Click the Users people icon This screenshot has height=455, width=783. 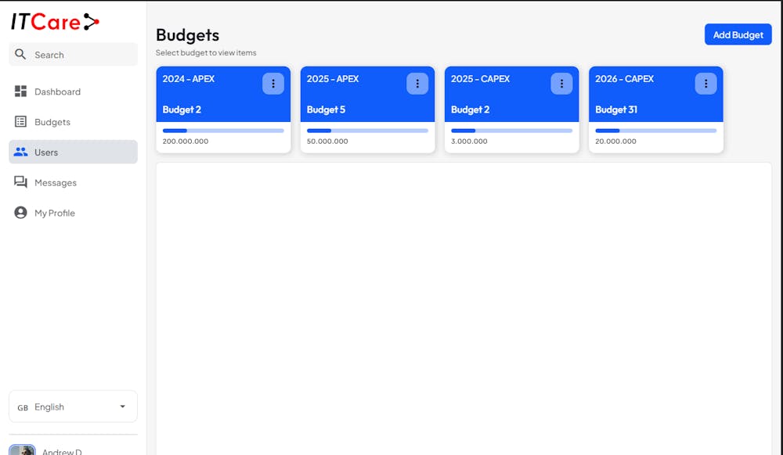[x=20, y=152]
